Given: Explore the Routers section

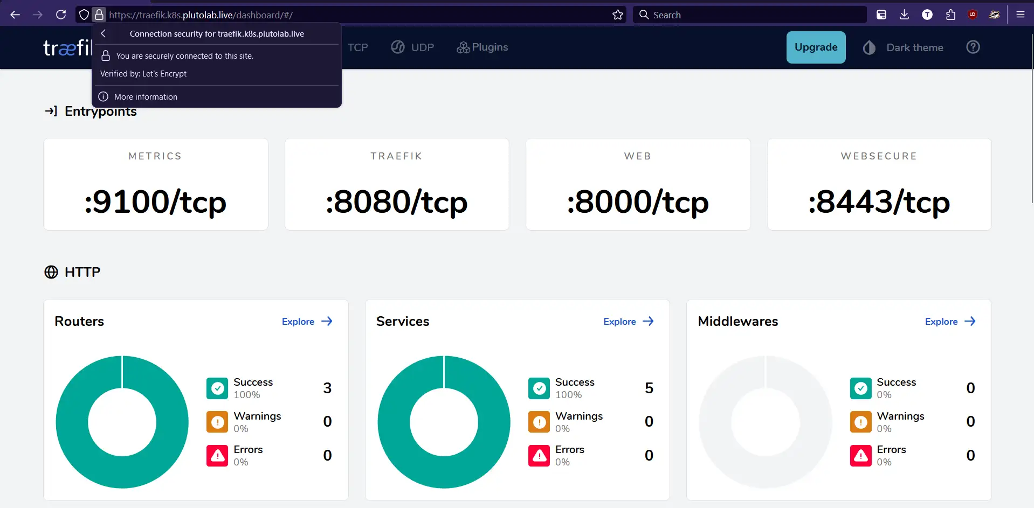Looking at the screenshot, I should coord(307,322).
